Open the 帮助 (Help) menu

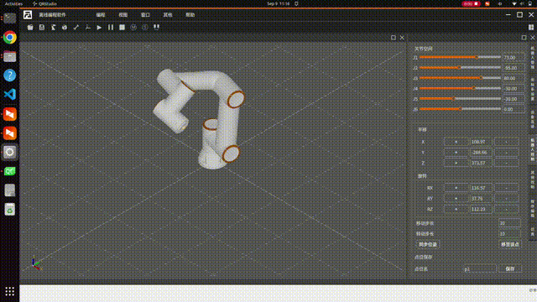(x=190, y=15)
